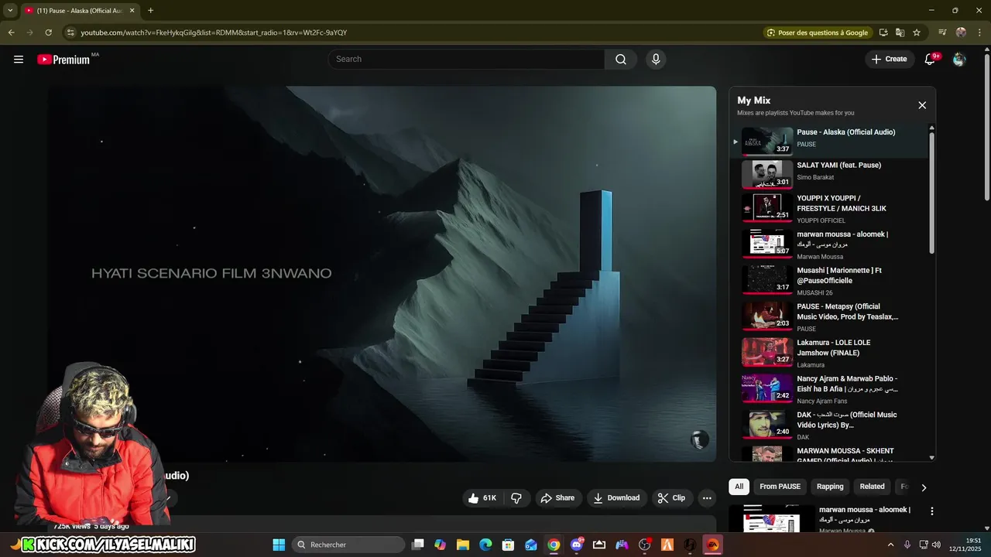Click the search magnifier button
The width and height of the screenshot is (991, 557).
[x=621, y=60]
